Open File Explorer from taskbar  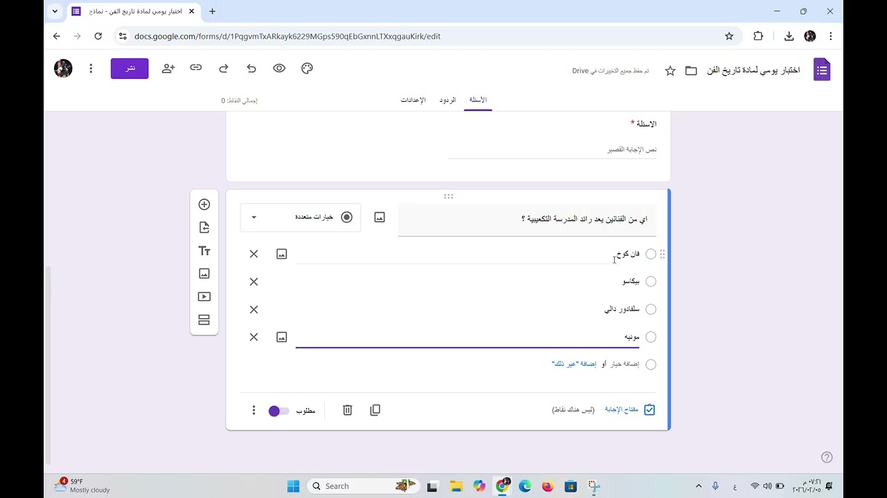(x=456, y=486)
